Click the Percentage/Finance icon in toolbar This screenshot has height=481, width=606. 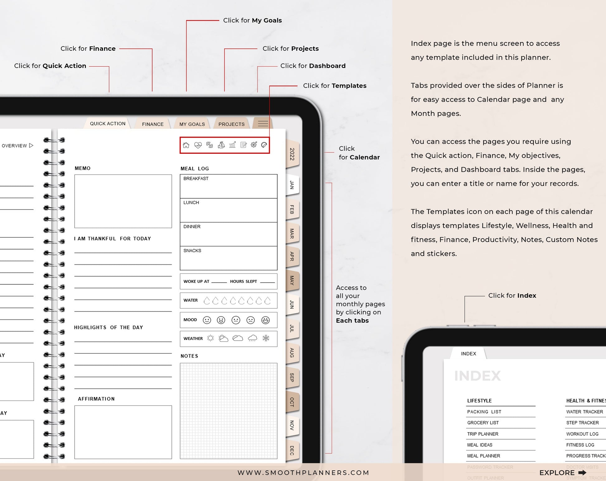point(221,144)
